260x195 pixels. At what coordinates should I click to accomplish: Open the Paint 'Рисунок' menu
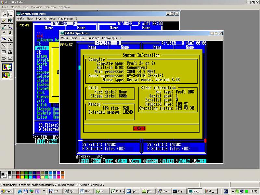coord(36,7)
